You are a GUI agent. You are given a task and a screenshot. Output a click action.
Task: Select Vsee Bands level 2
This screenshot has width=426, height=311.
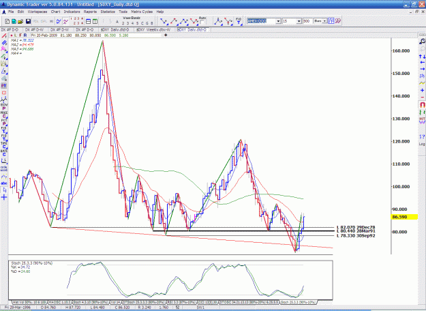tap(123, 23)
